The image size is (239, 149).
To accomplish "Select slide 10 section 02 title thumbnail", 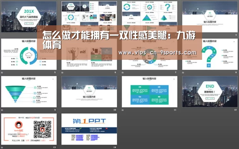I will (x=89, y=92).
